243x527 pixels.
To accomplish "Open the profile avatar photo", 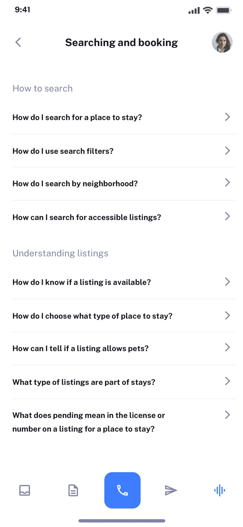I will click(222, 42).
